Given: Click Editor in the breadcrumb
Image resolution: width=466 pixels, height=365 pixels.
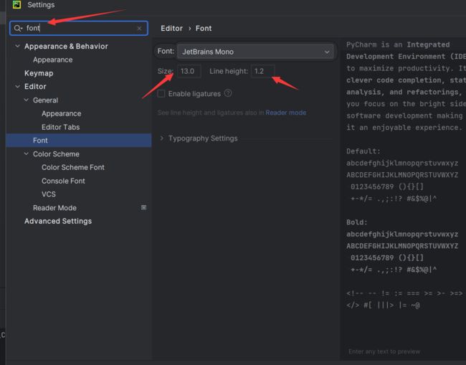Looking at the screenshot, I should click(171, 28).
